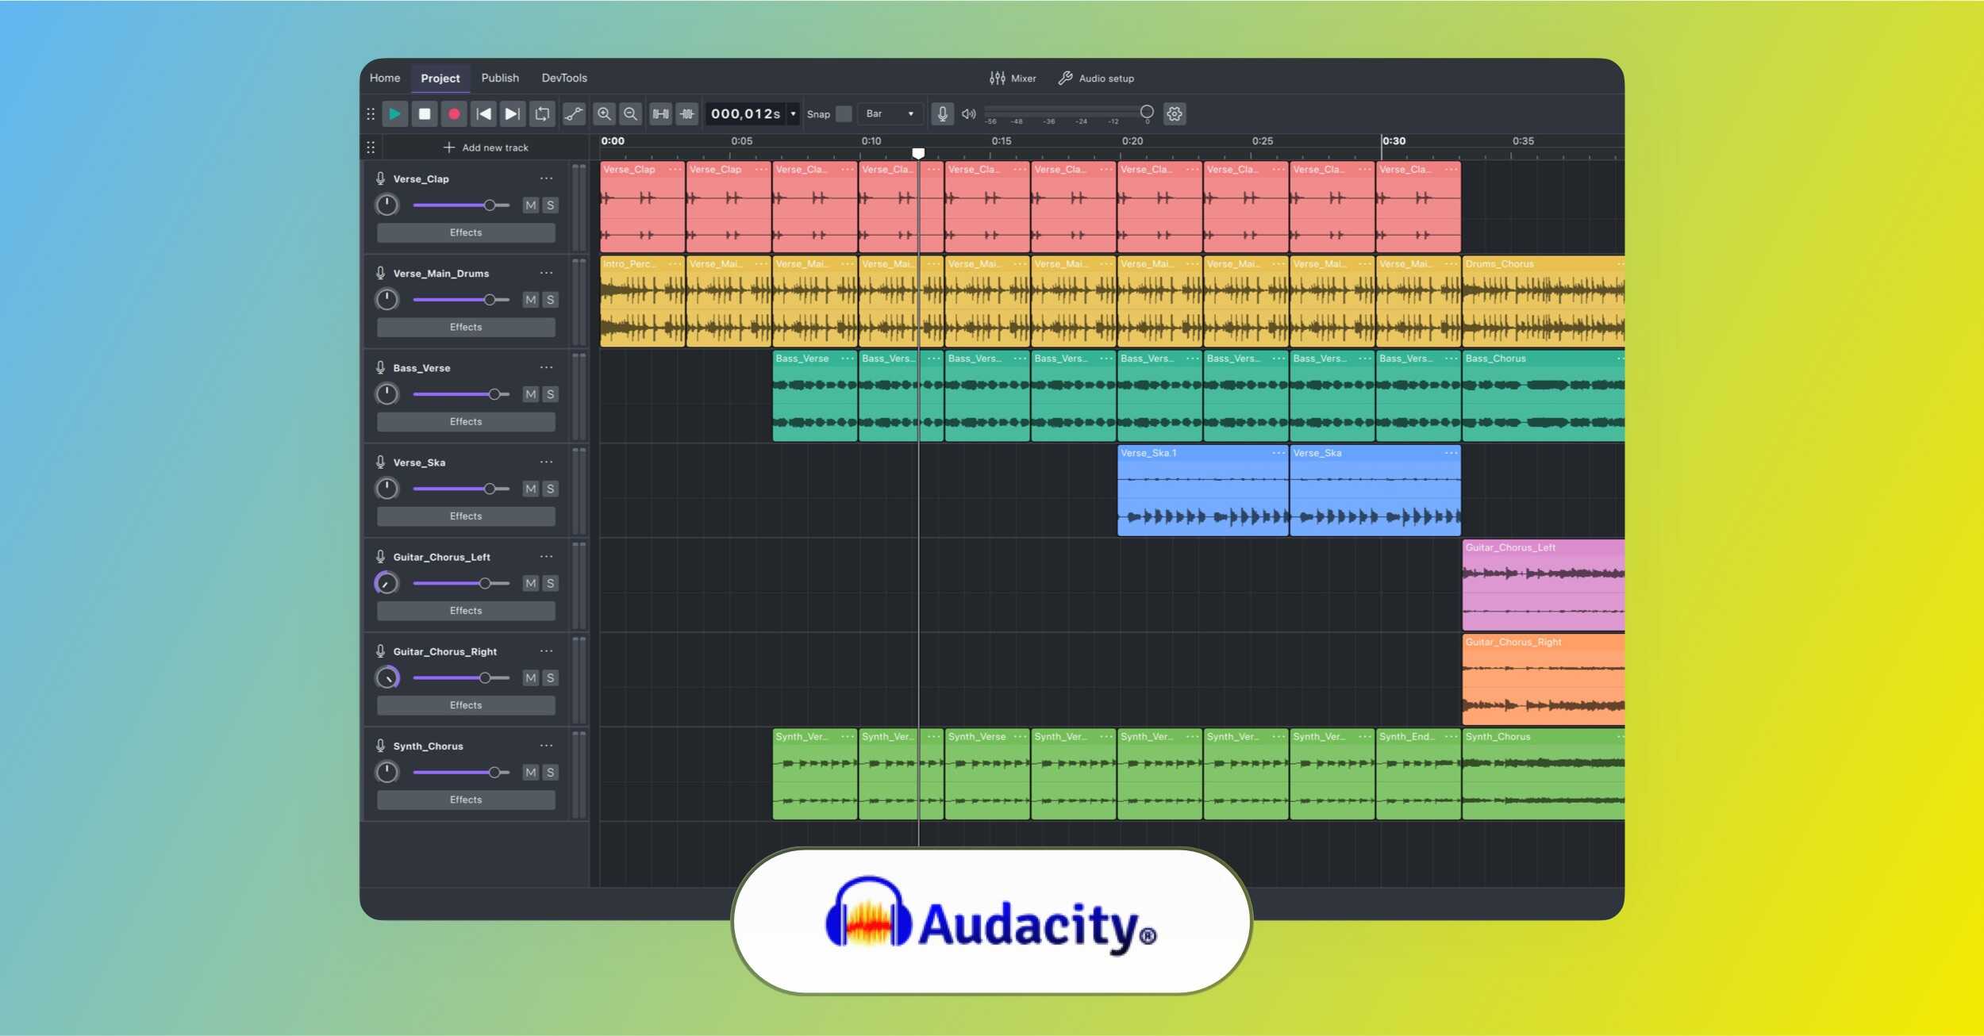Screen dimensions: 1984x1036
Task: Click the playhead marker on the timeline ruler
Action: [x=918, y=153]
